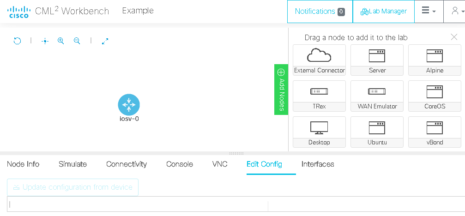Select the External Connector cloud node
The height and width of the screenshot is (216, 465).
tap(319, 60)
